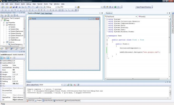
Task: Toggle Categorized view in Properties toolbar
Action: tap(2, 58)
